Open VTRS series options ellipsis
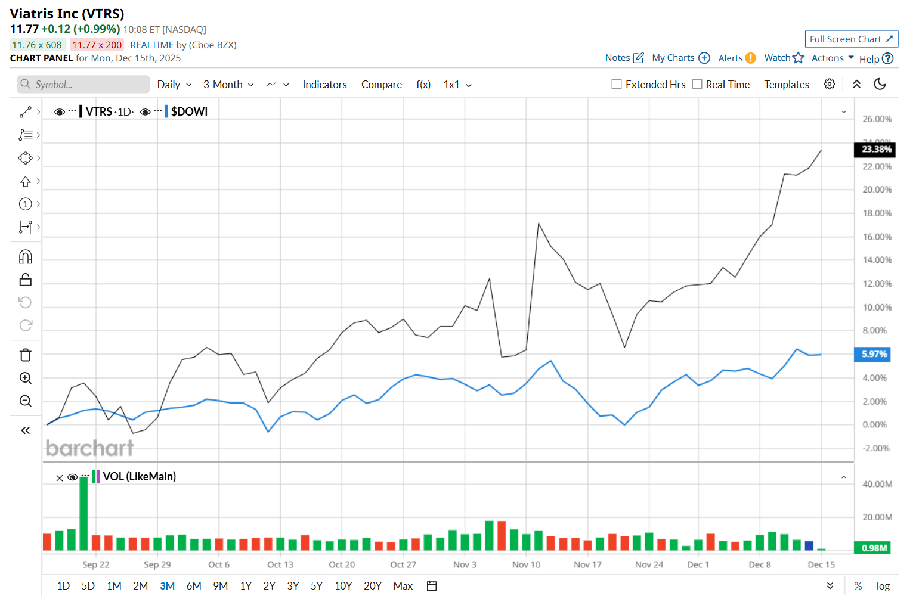Image resolution: width=916 pixels, height=608 pixels. [x=72, y=111]
